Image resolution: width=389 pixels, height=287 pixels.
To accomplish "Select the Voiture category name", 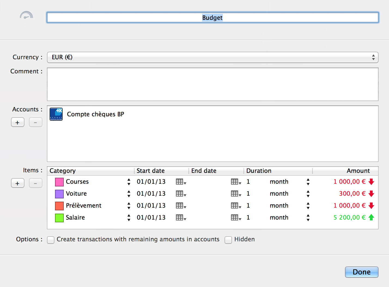I will (x=76, y=194).
